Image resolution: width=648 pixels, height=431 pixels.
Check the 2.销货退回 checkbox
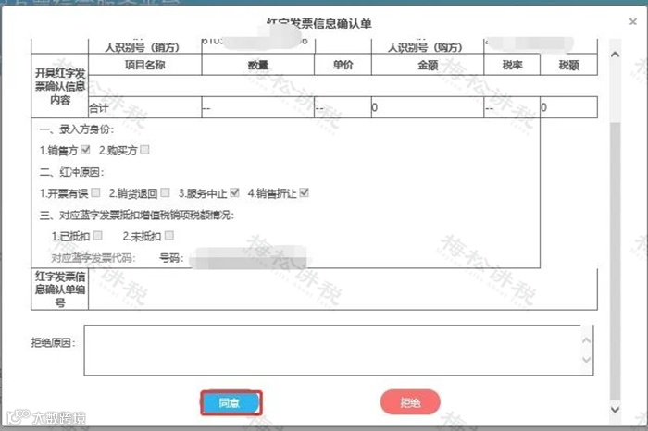coord(165,192)
